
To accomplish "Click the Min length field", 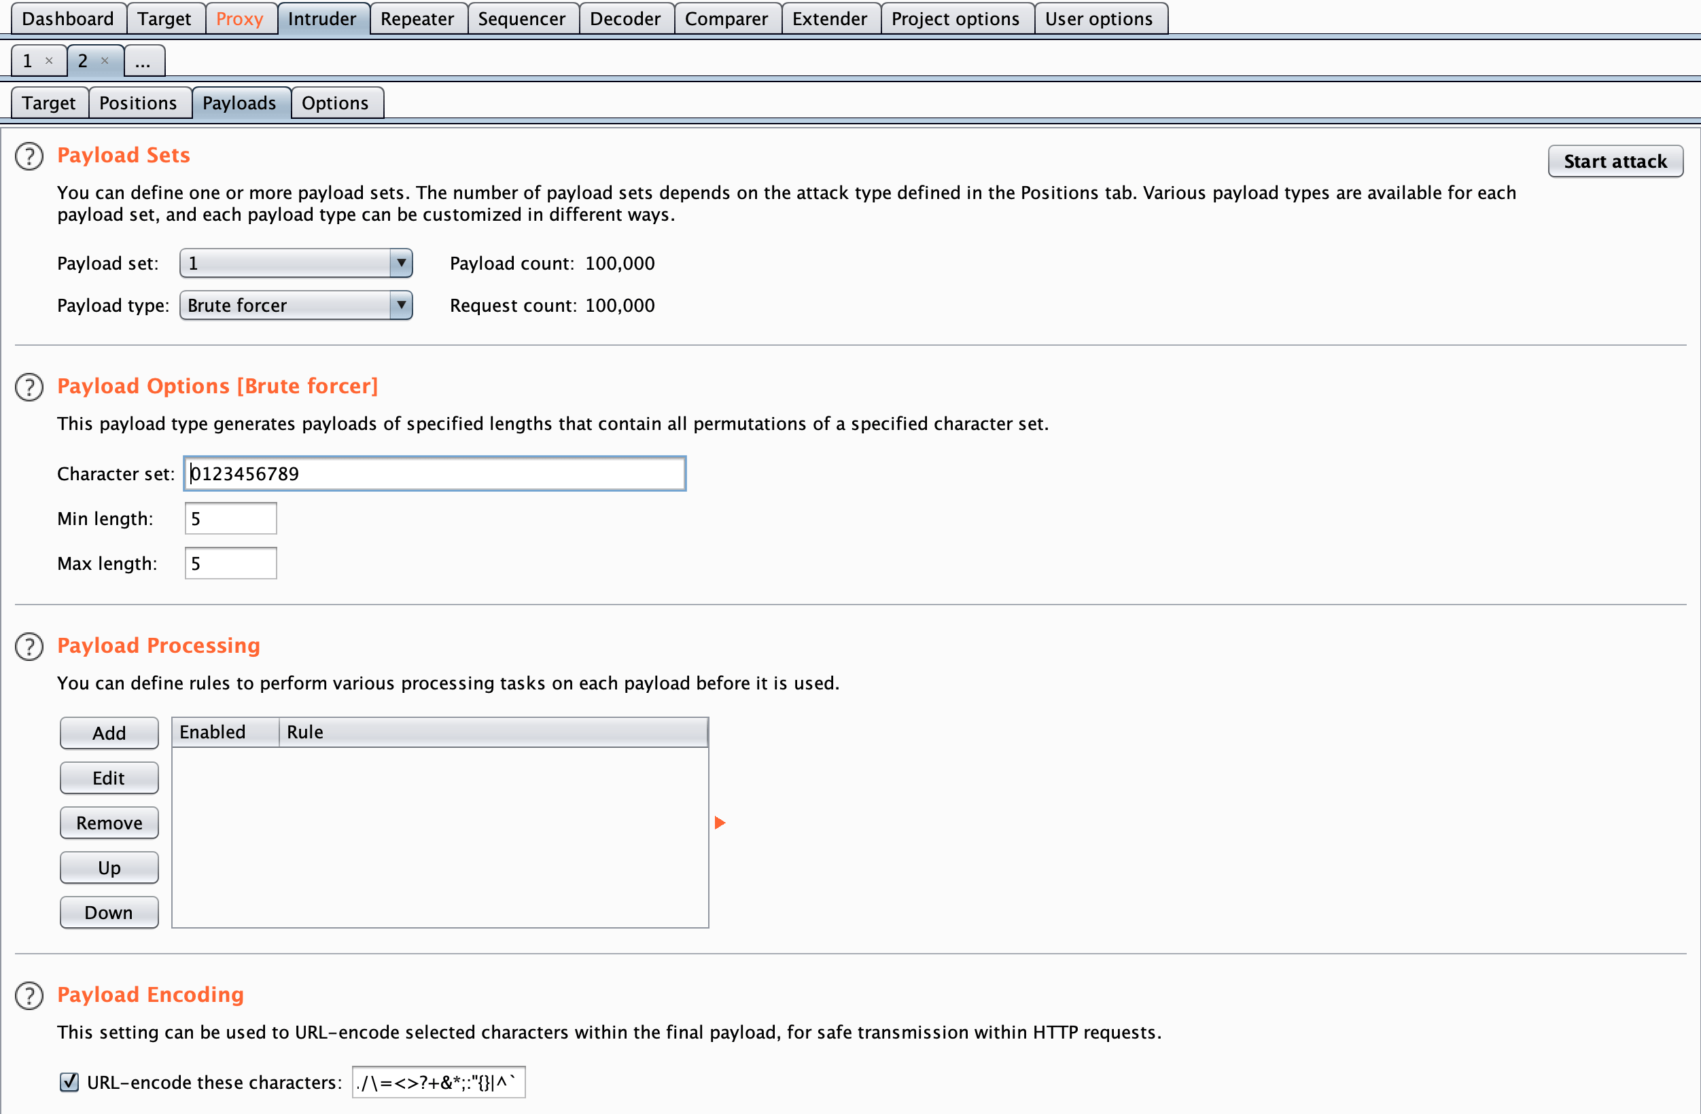I will tap(231, 519).
